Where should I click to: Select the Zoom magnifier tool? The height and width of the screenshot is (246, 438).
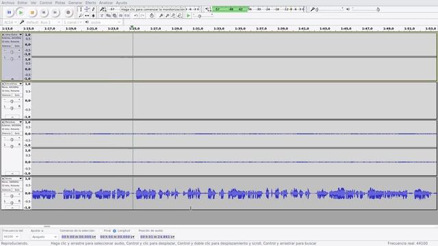point(81,16)
